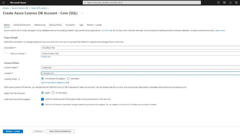240x136 pixels.
Task: Click the blue info icon beside the throughput limit note
Action: (x=42, y=104)
